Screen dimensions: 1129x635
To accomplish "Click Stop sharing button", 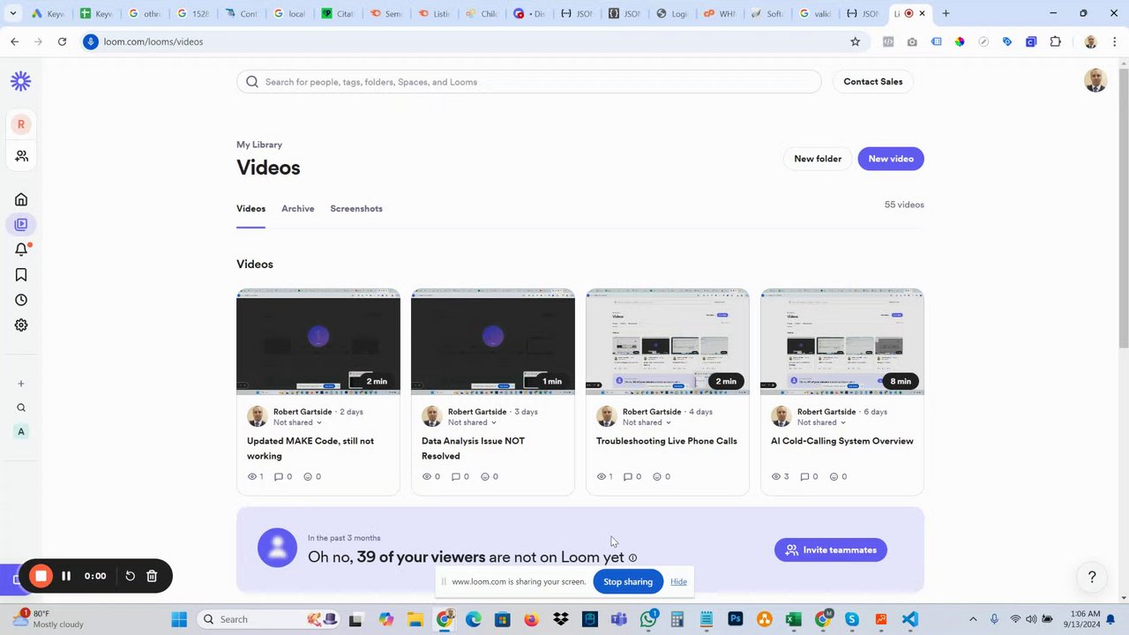I will [x=628, y=582].
